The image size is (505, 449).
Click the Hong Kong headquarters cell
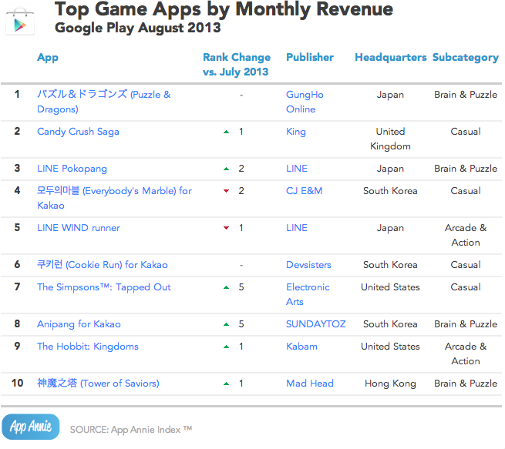[x=390, y=384]
